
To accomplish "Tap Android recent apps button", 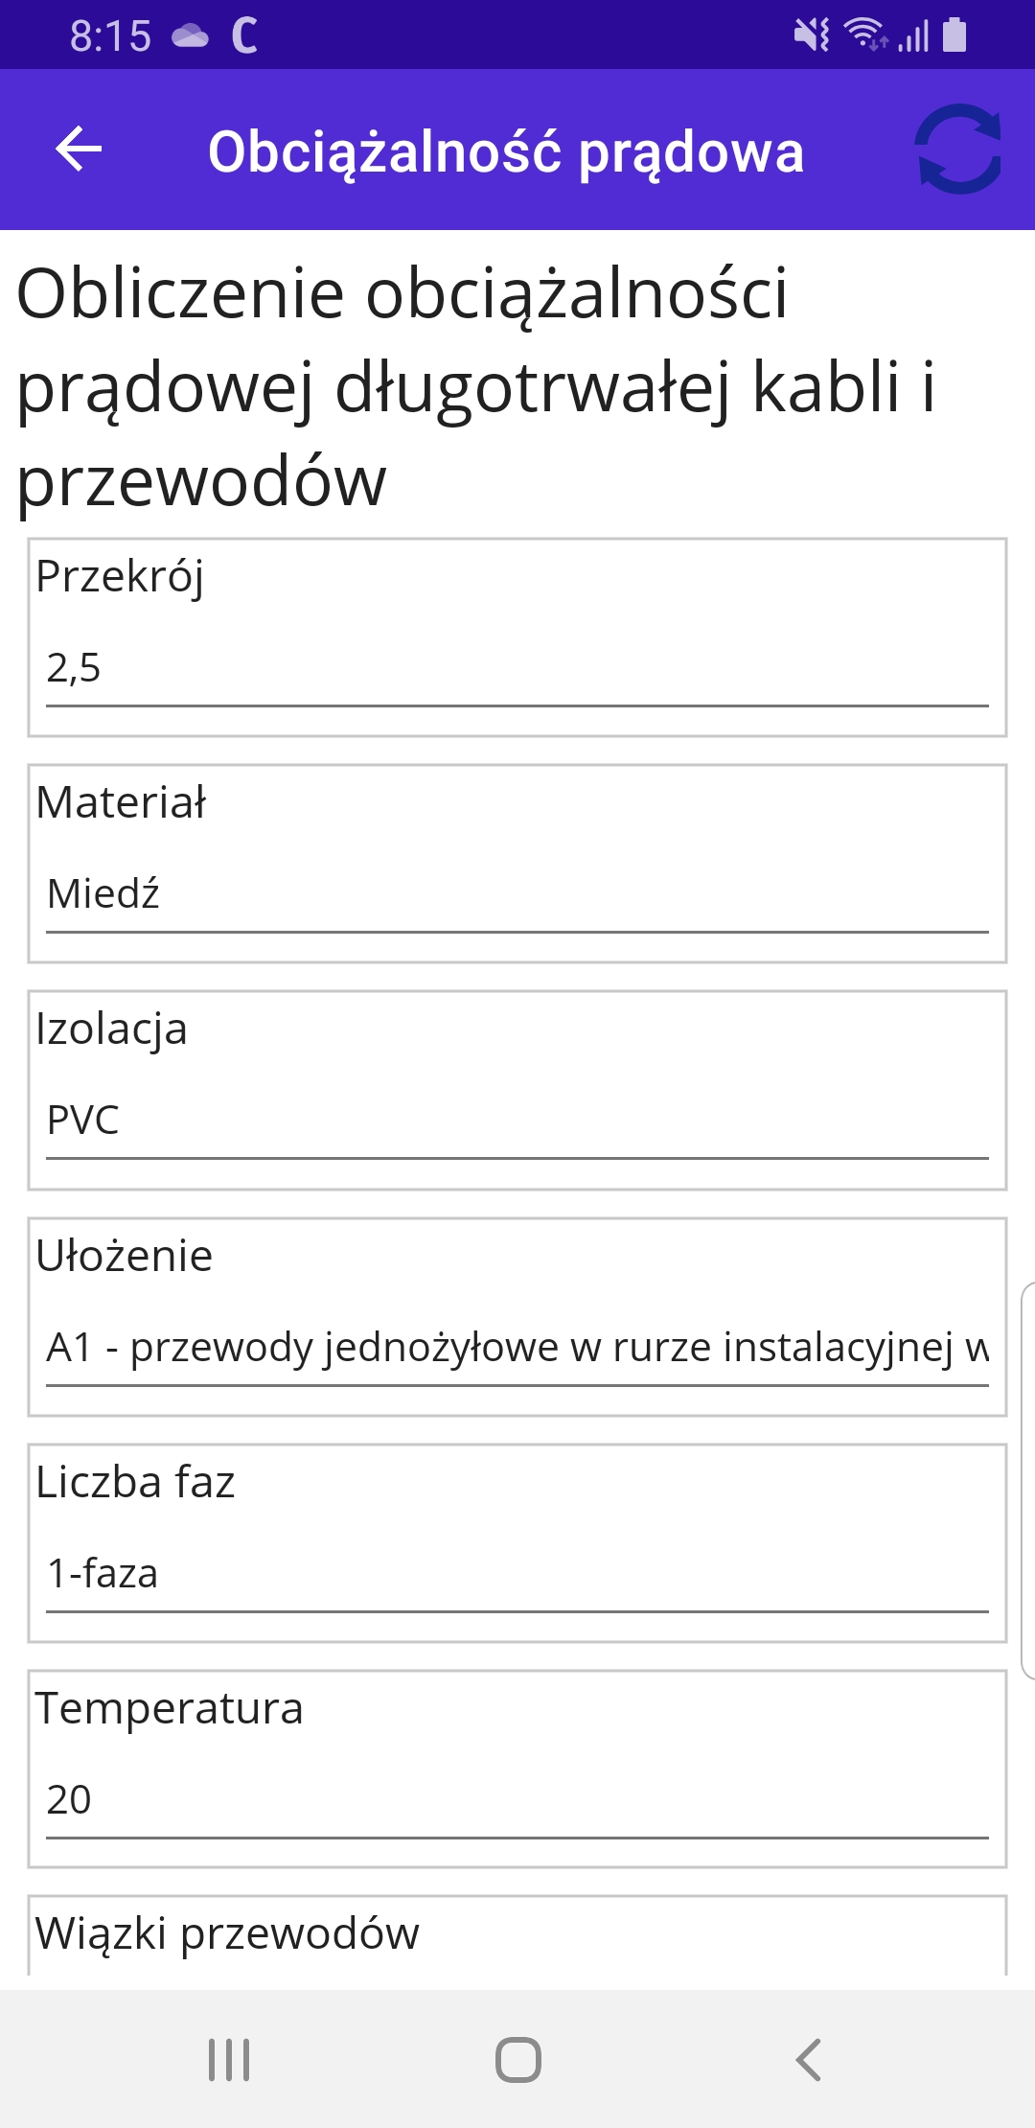I will [229, 2059].
